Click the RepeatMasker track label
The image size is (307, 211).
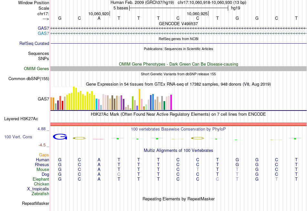[36, 204]
